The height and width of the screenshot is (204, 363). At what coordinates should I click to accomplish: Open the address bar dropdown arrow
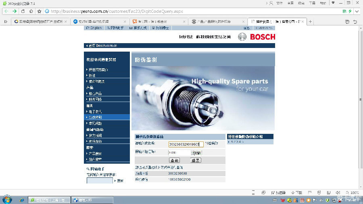tap(357, 11)
